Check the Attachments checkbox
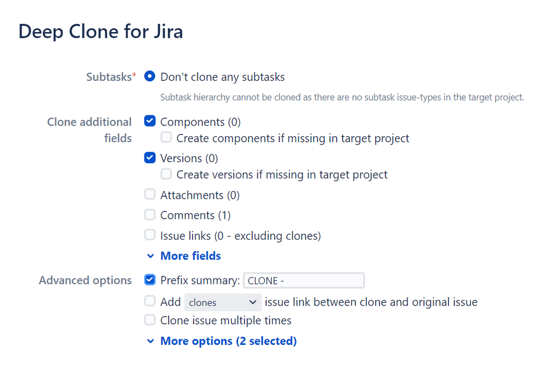The width and height of the screenshot is (553, 377). [149, 194]
